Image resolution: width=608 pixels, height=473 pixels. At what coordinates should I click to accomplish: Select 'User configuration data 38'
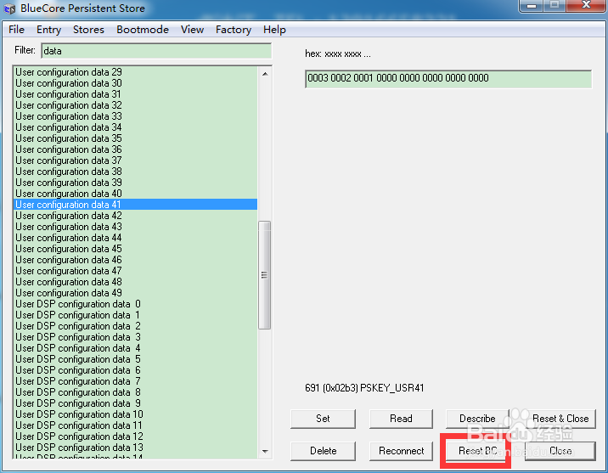[135, 172]
